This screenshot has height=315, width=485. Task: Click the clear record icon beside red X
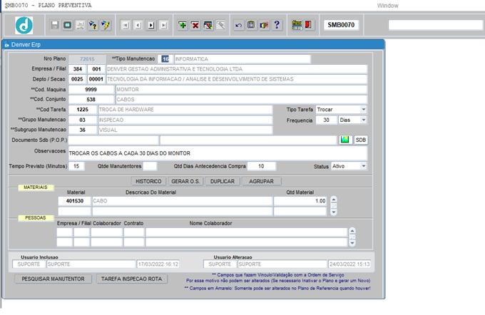(x=208, y=25)
